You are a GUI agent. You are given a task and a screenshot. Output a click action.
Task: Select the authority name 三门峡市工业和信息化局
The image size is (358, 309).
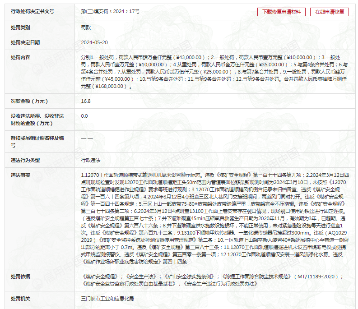coord(107,299)
